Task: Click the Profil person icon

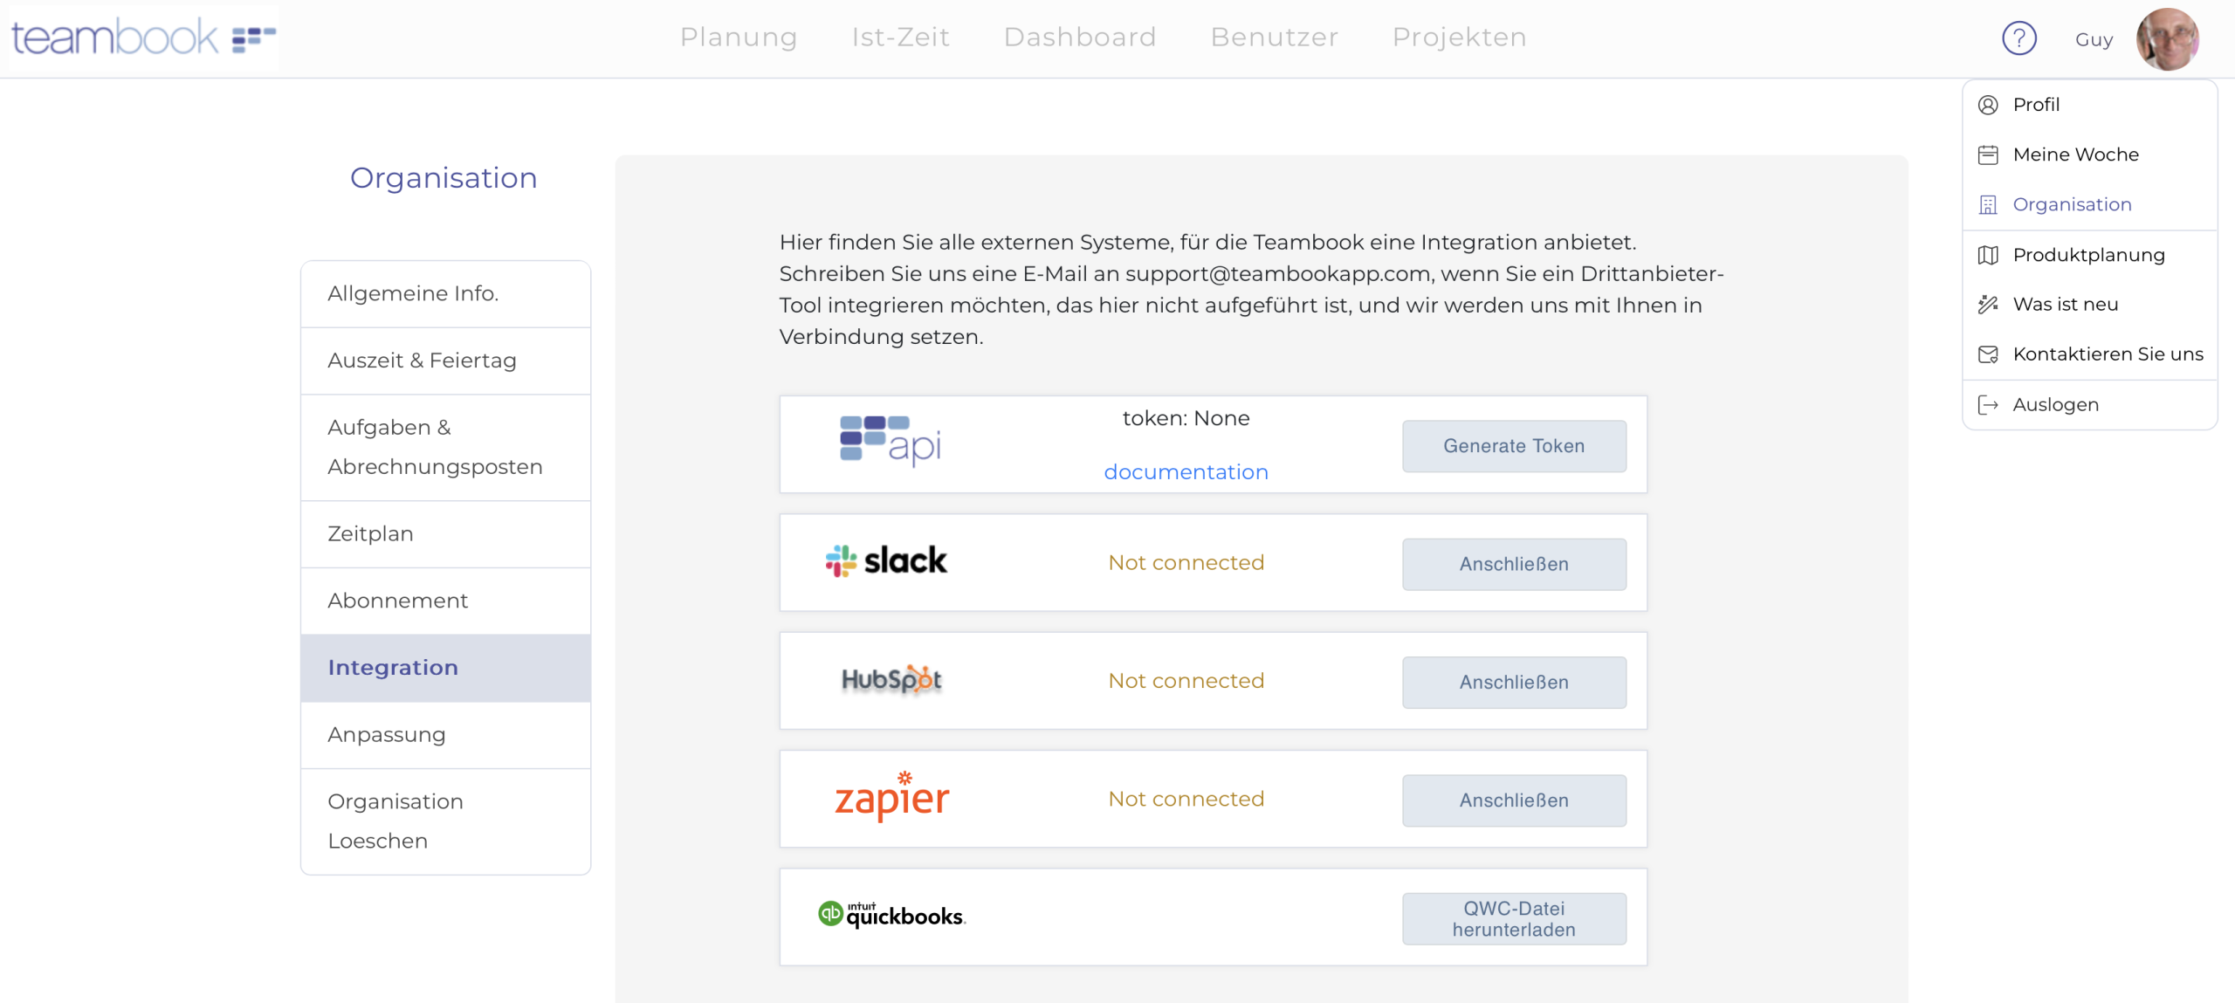Action: (x=1988, y=105)
